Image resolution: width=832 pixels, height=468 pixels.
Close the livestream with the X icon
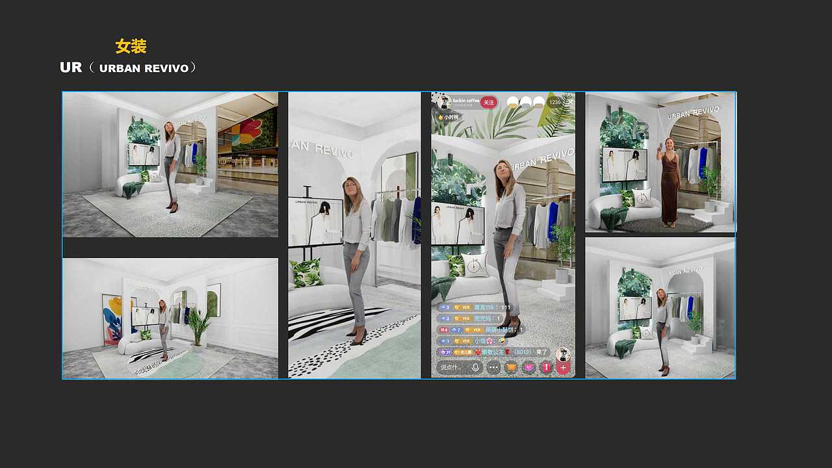pyautogui.click(x=570, y=102)
